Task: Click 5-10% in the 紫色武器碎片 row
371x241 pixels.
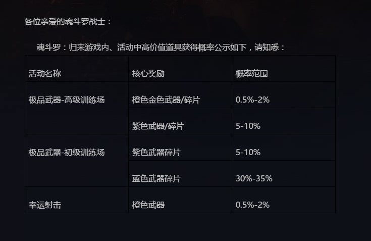Action: coord(248,153)
